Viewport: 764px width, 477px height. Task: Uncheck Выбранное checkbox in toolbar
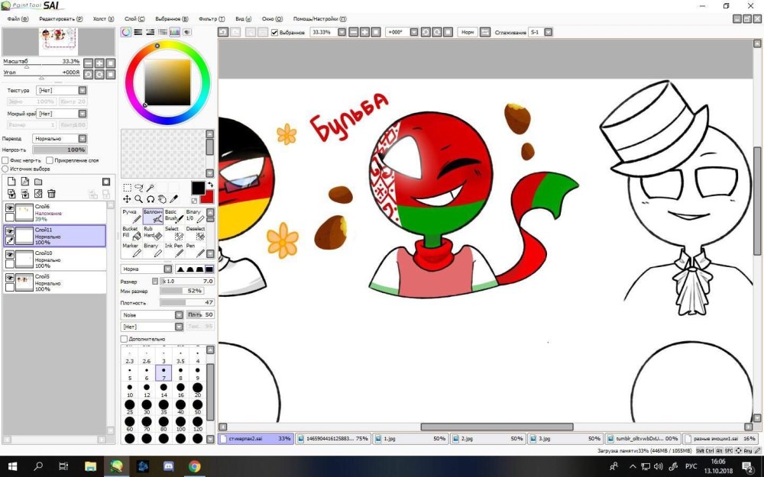click(x=274, y=32)
